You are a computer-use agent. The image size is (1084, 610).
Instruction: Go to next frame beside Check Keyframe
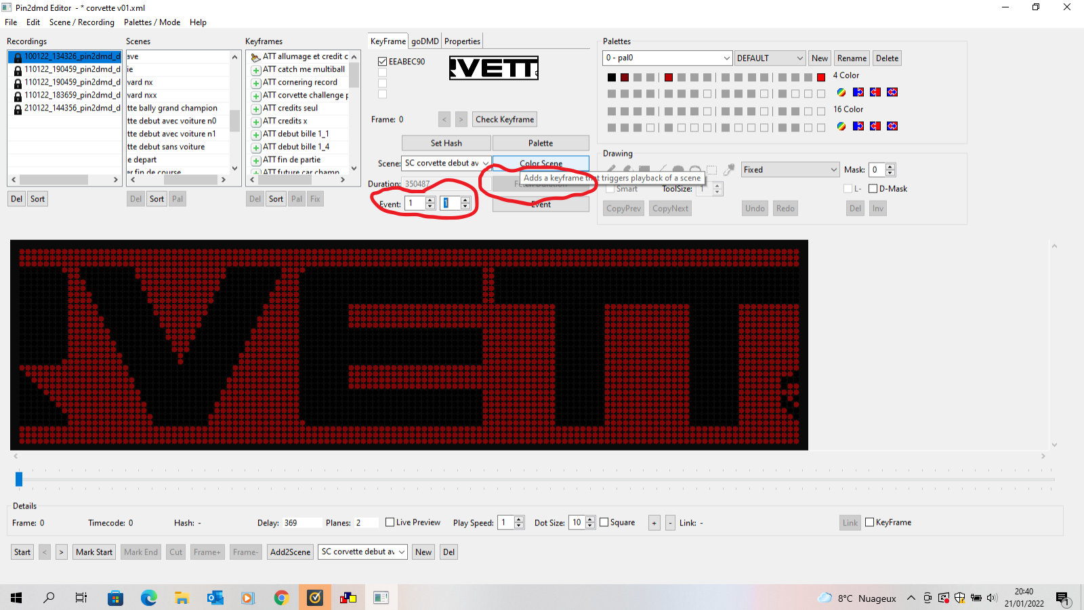coord(461,119)
